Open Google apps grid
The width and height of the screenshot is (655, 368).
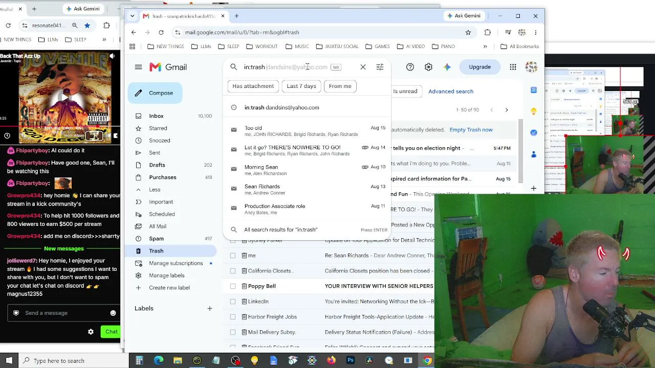tap(513, 67)
